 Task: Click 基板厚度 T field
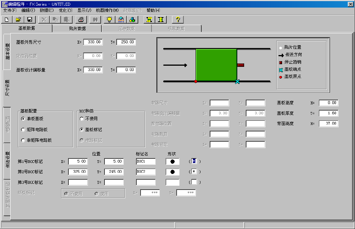tap(329, 113)
